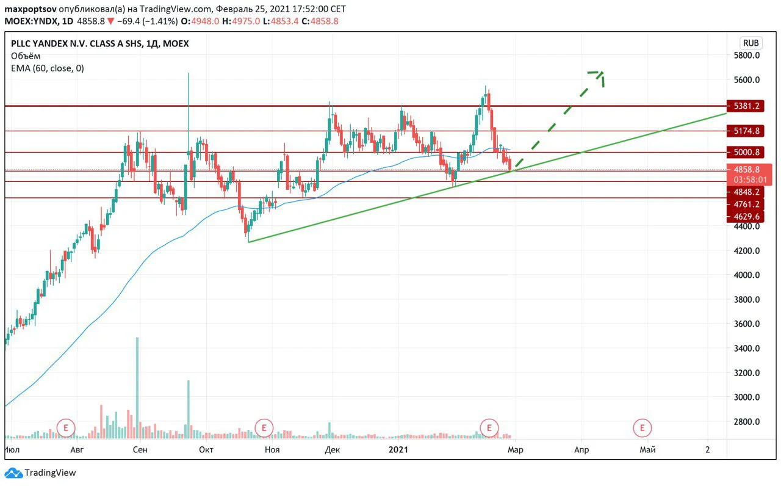The height and width of the screenshot is (486, 781).
Task: Select the dashed green forecast arrow
Action: [x=558, y=120]
